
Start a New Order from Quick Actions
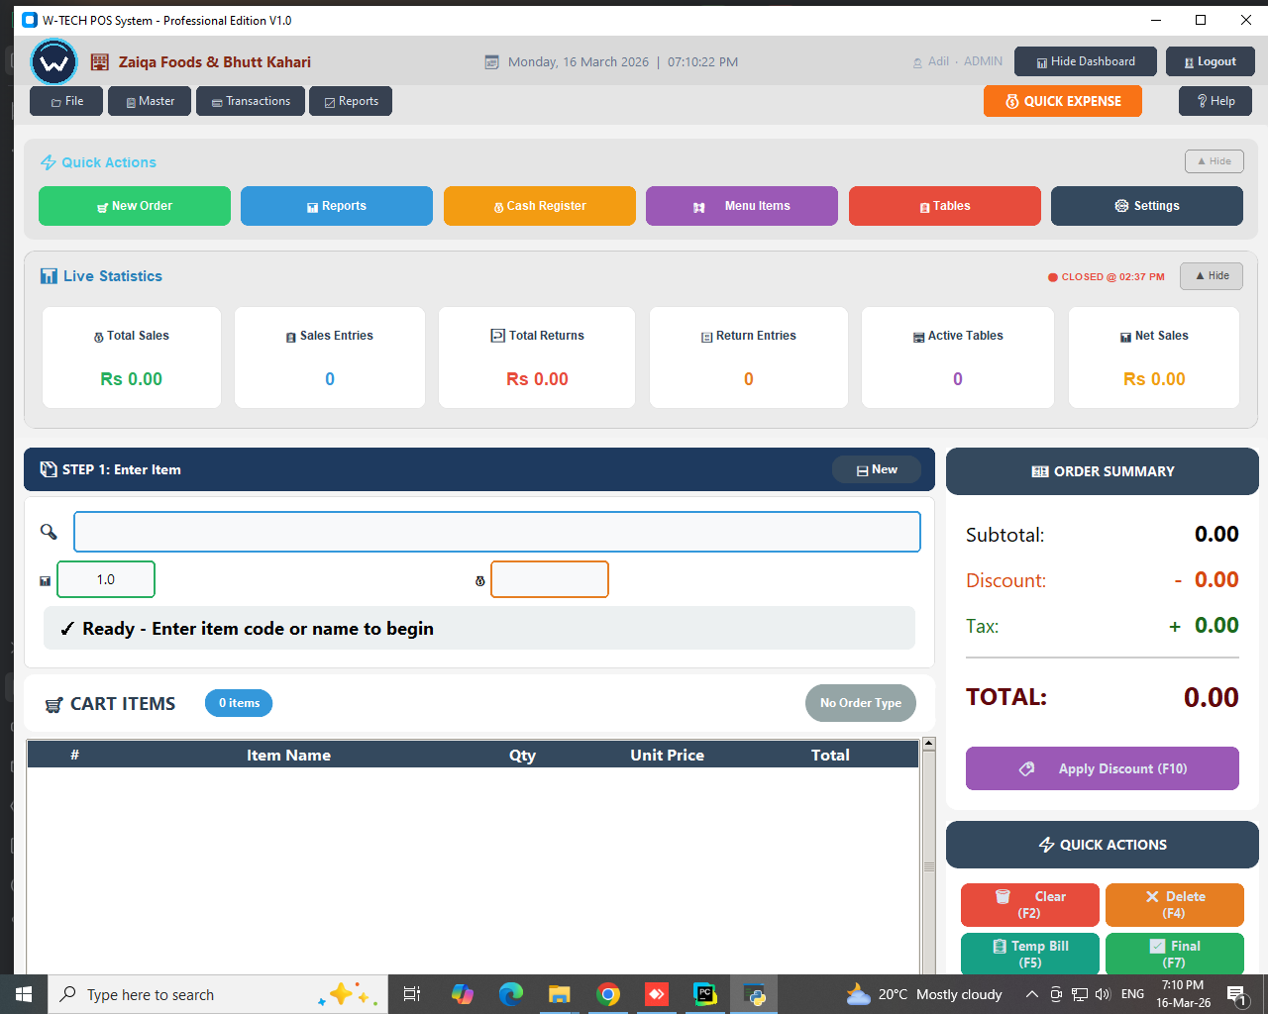135,206
